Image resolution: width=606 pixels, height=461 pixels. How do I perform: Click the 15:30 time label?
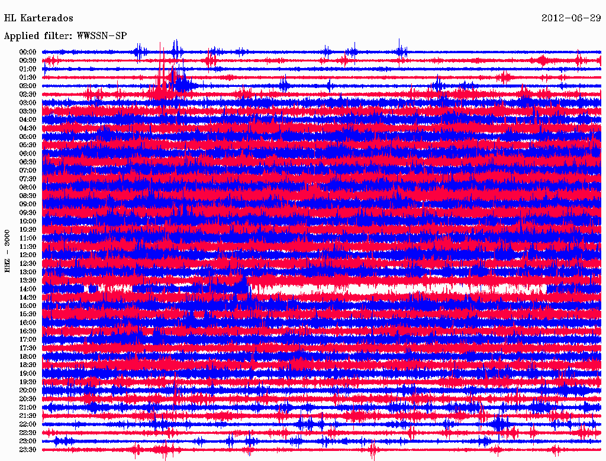(x=28, y=314)
